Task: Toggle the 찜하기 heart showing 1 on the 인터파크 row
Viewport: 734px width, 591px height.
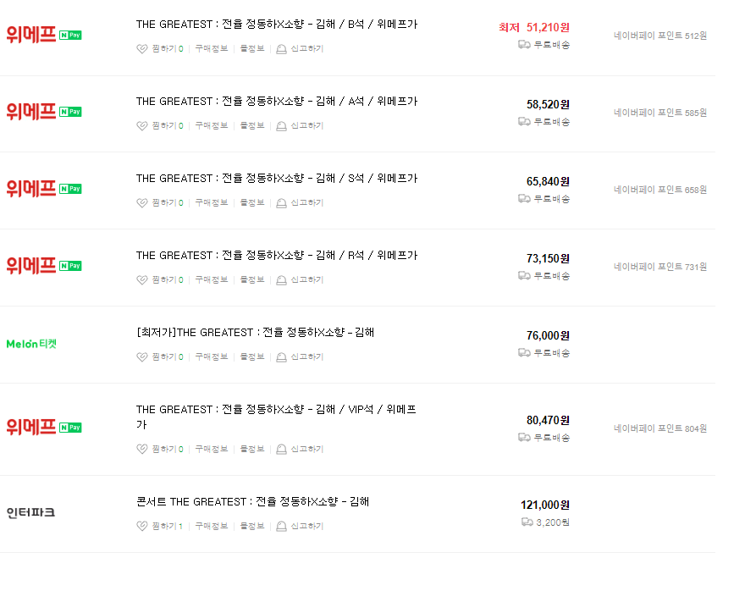Action: [141, 526]
